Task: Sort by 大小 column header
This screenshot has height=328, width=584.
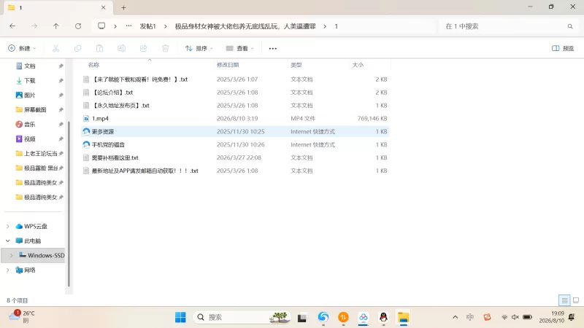Action: click(358, 65)
